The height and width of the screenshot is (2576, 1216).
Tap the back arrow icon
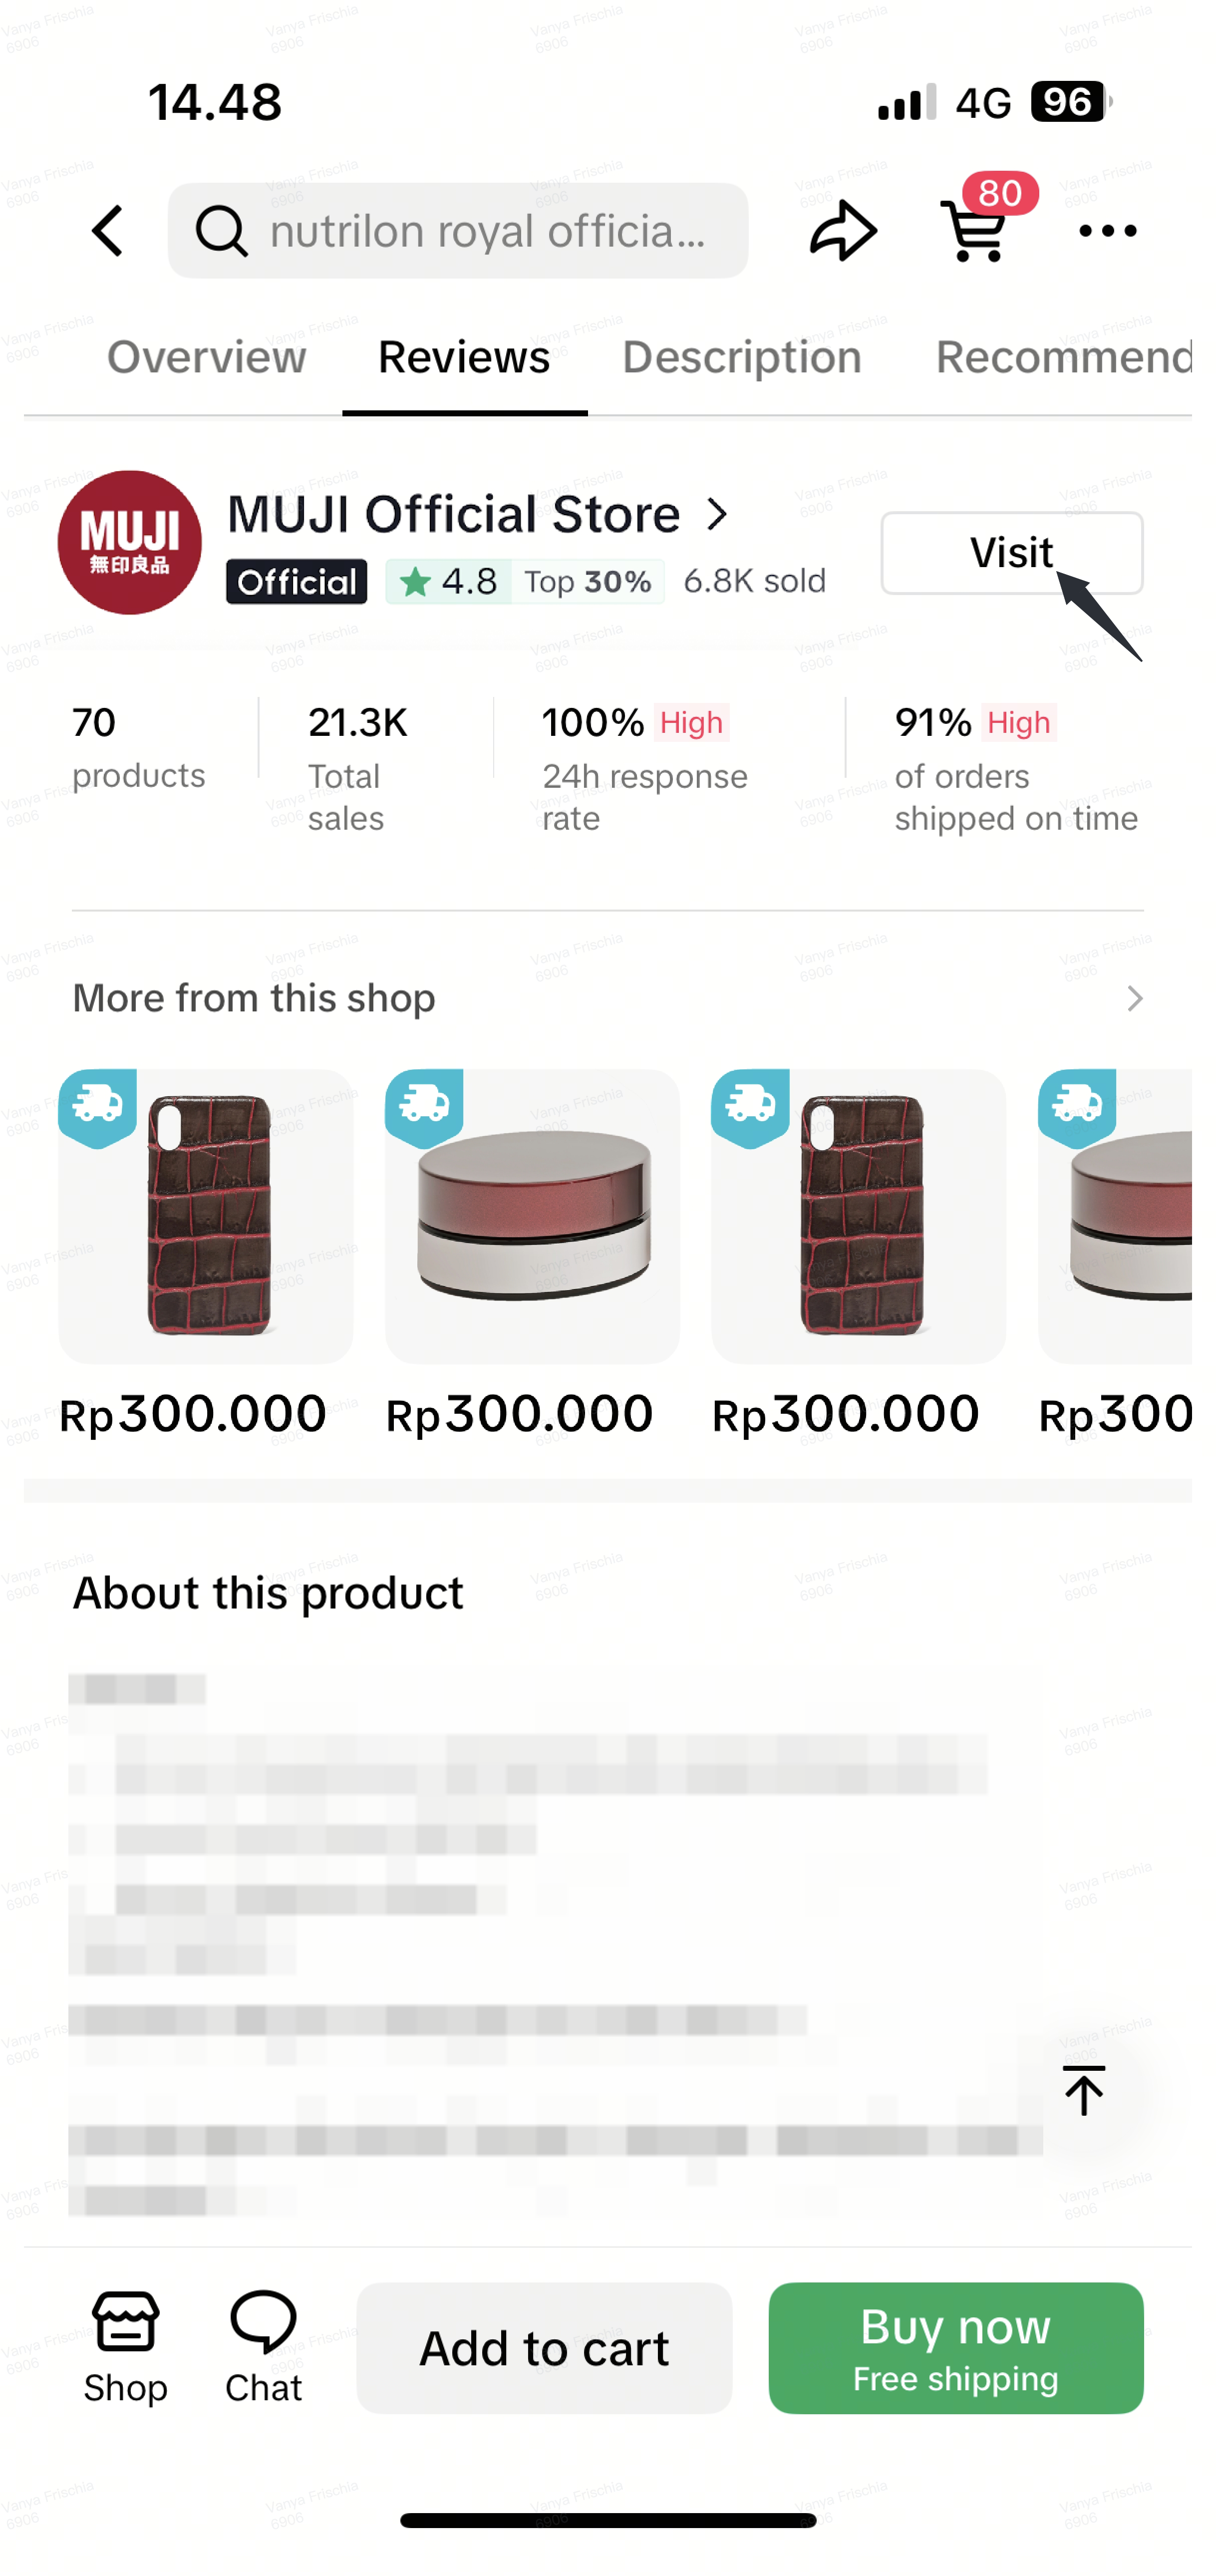pos(108,231)
